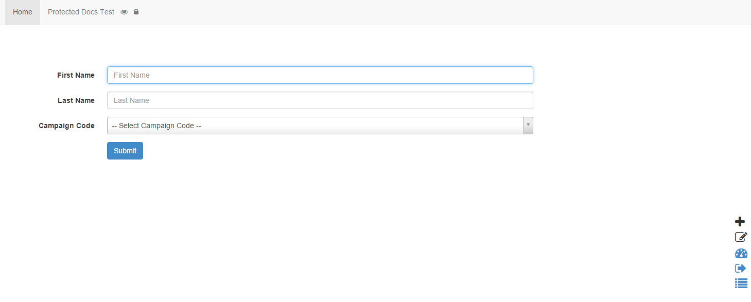This screenshot has width=751, height=302.
Task: Open the list view icon at bottom
Action: coord(740,283)
